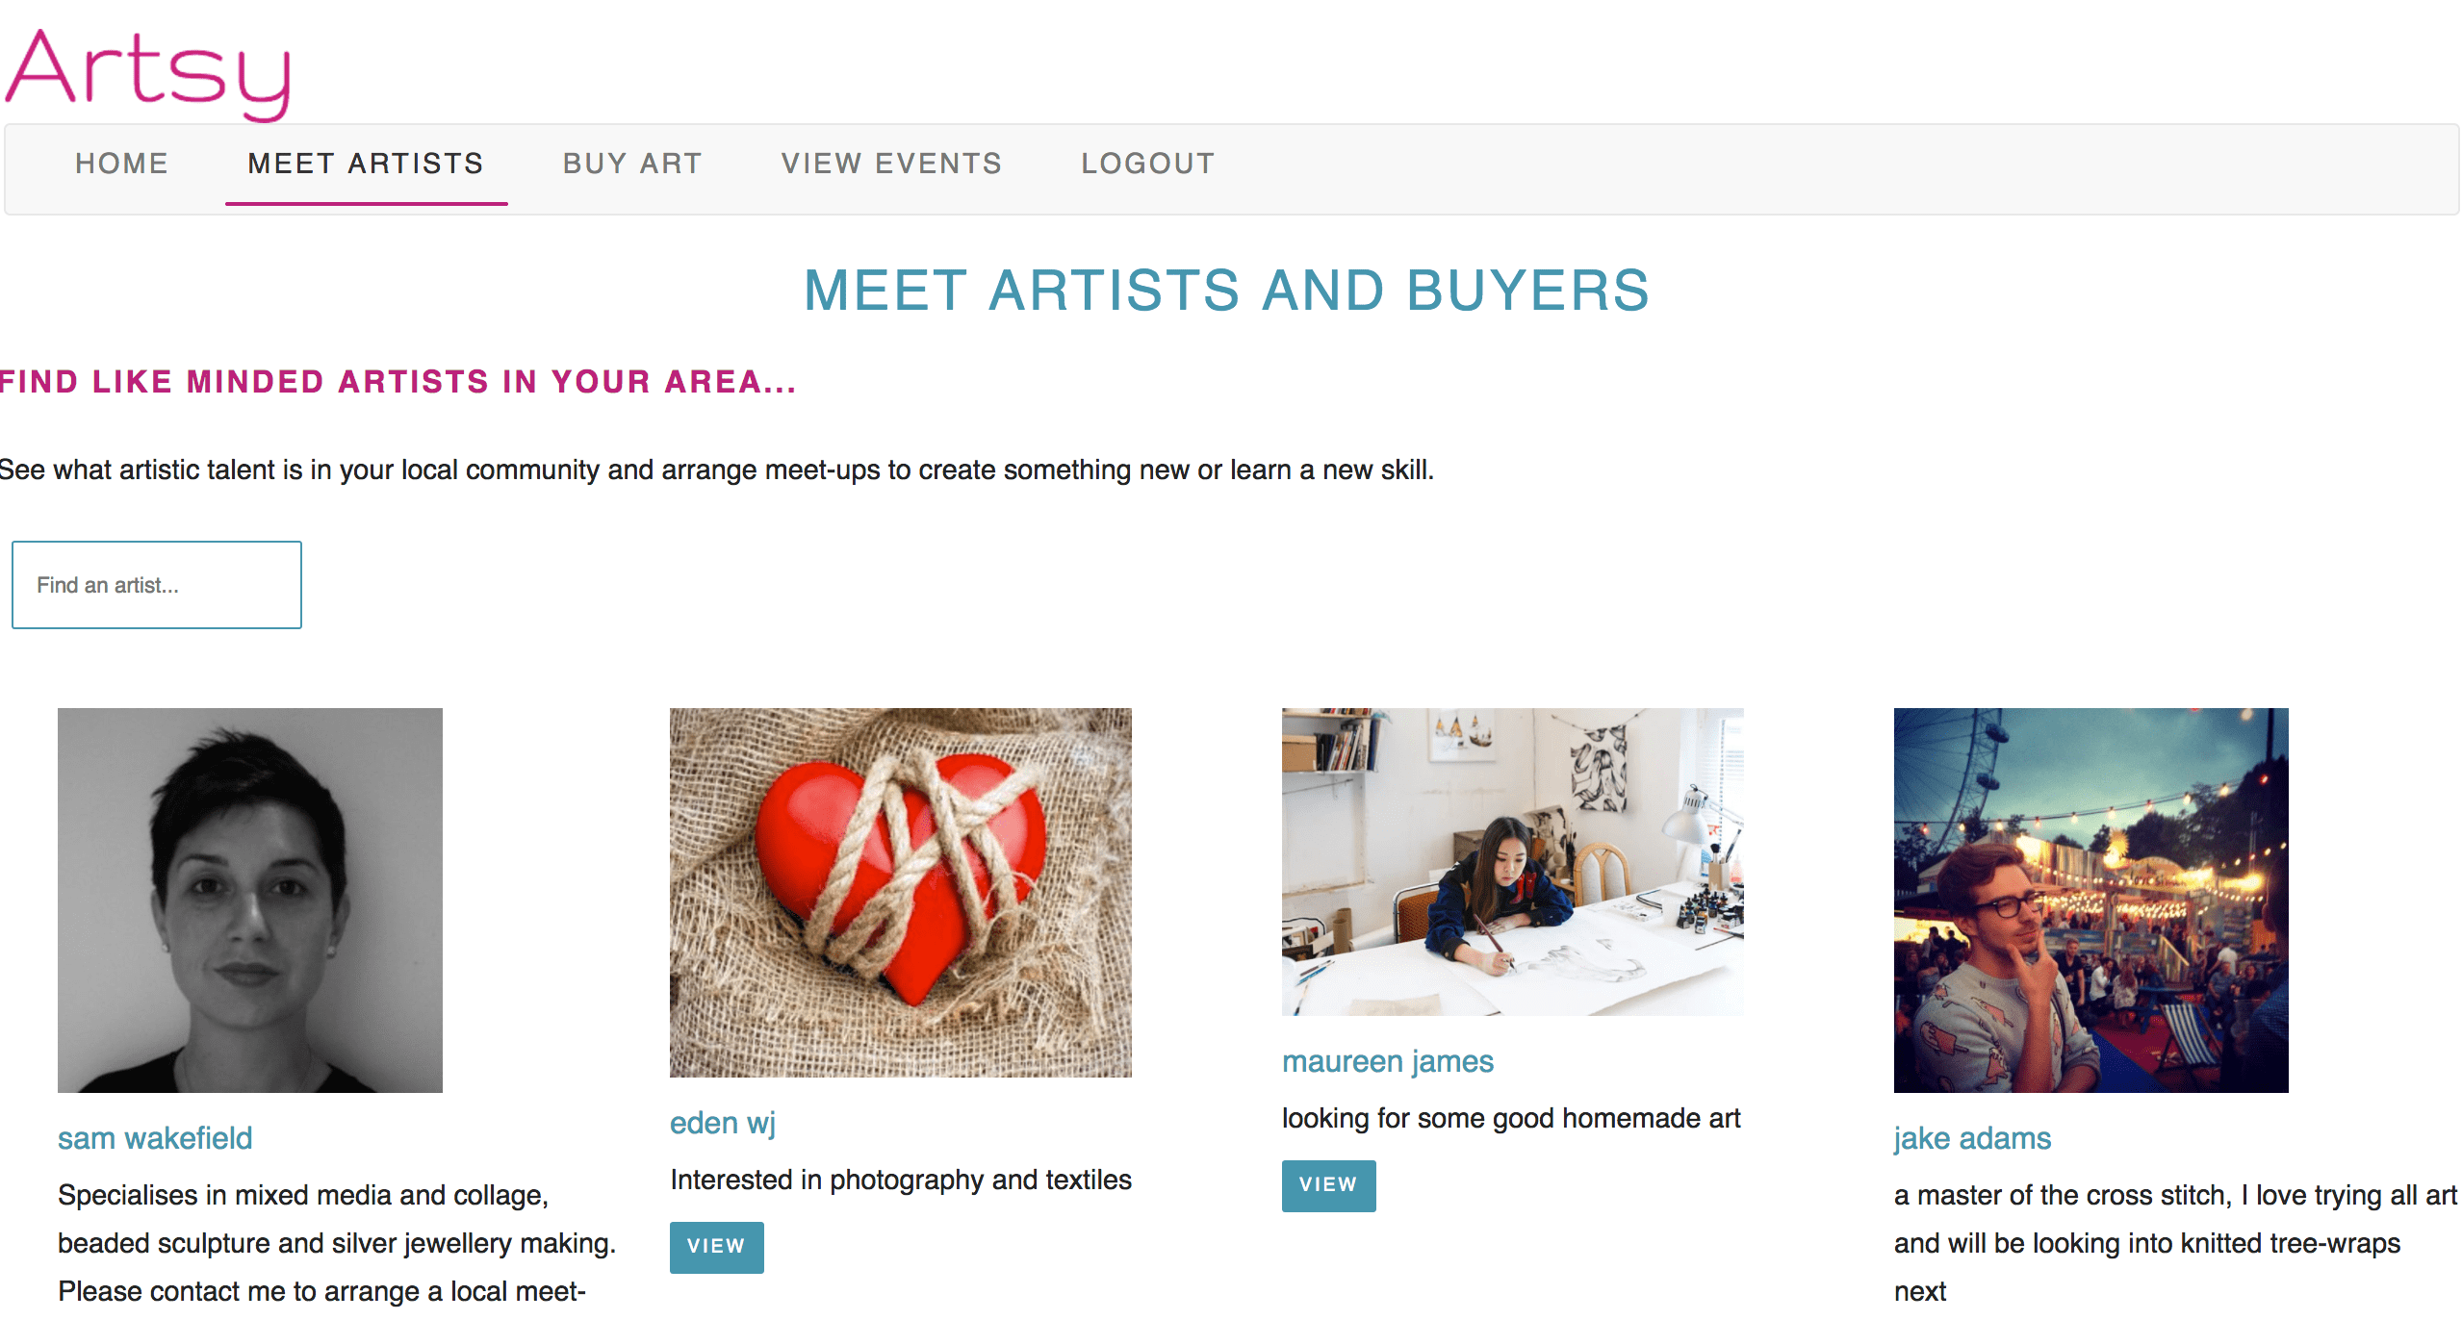Click View button under maureen james

point(1329,1185)
